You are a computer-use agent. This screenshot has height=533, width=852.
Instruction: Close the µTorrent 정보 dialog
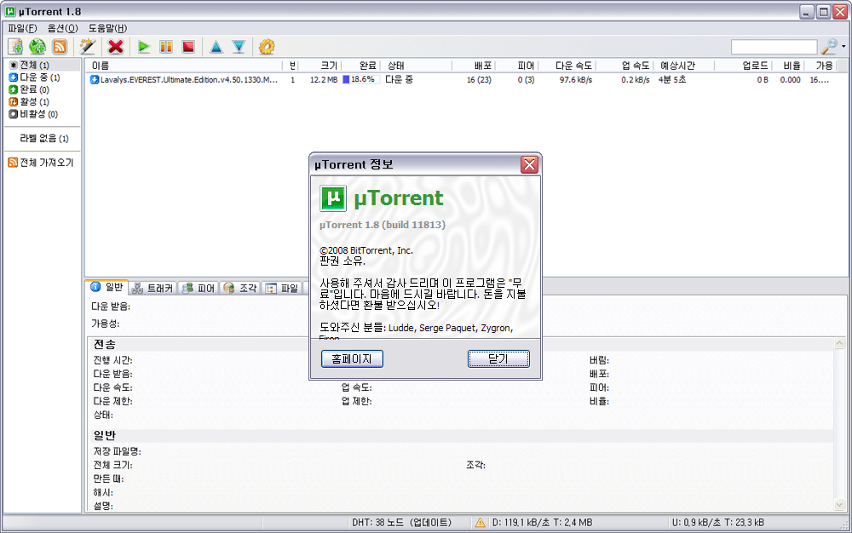[529, 164]
